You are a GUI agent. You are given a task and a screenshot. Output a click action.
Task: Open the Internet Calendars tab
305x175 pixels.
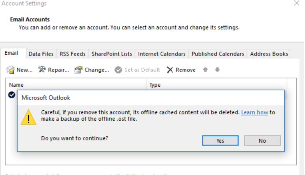pyautogui.click(x=162, y=54)
